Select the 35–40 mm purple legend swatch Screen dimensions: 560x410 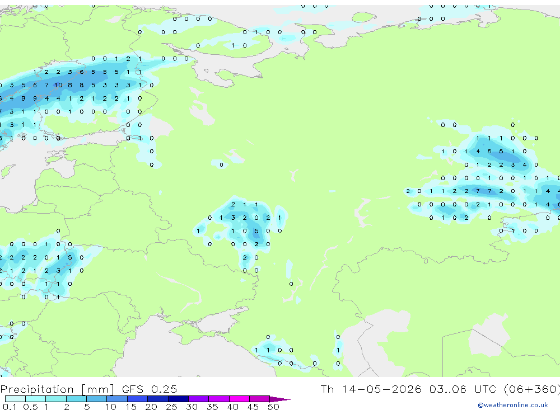click(219, 399)
